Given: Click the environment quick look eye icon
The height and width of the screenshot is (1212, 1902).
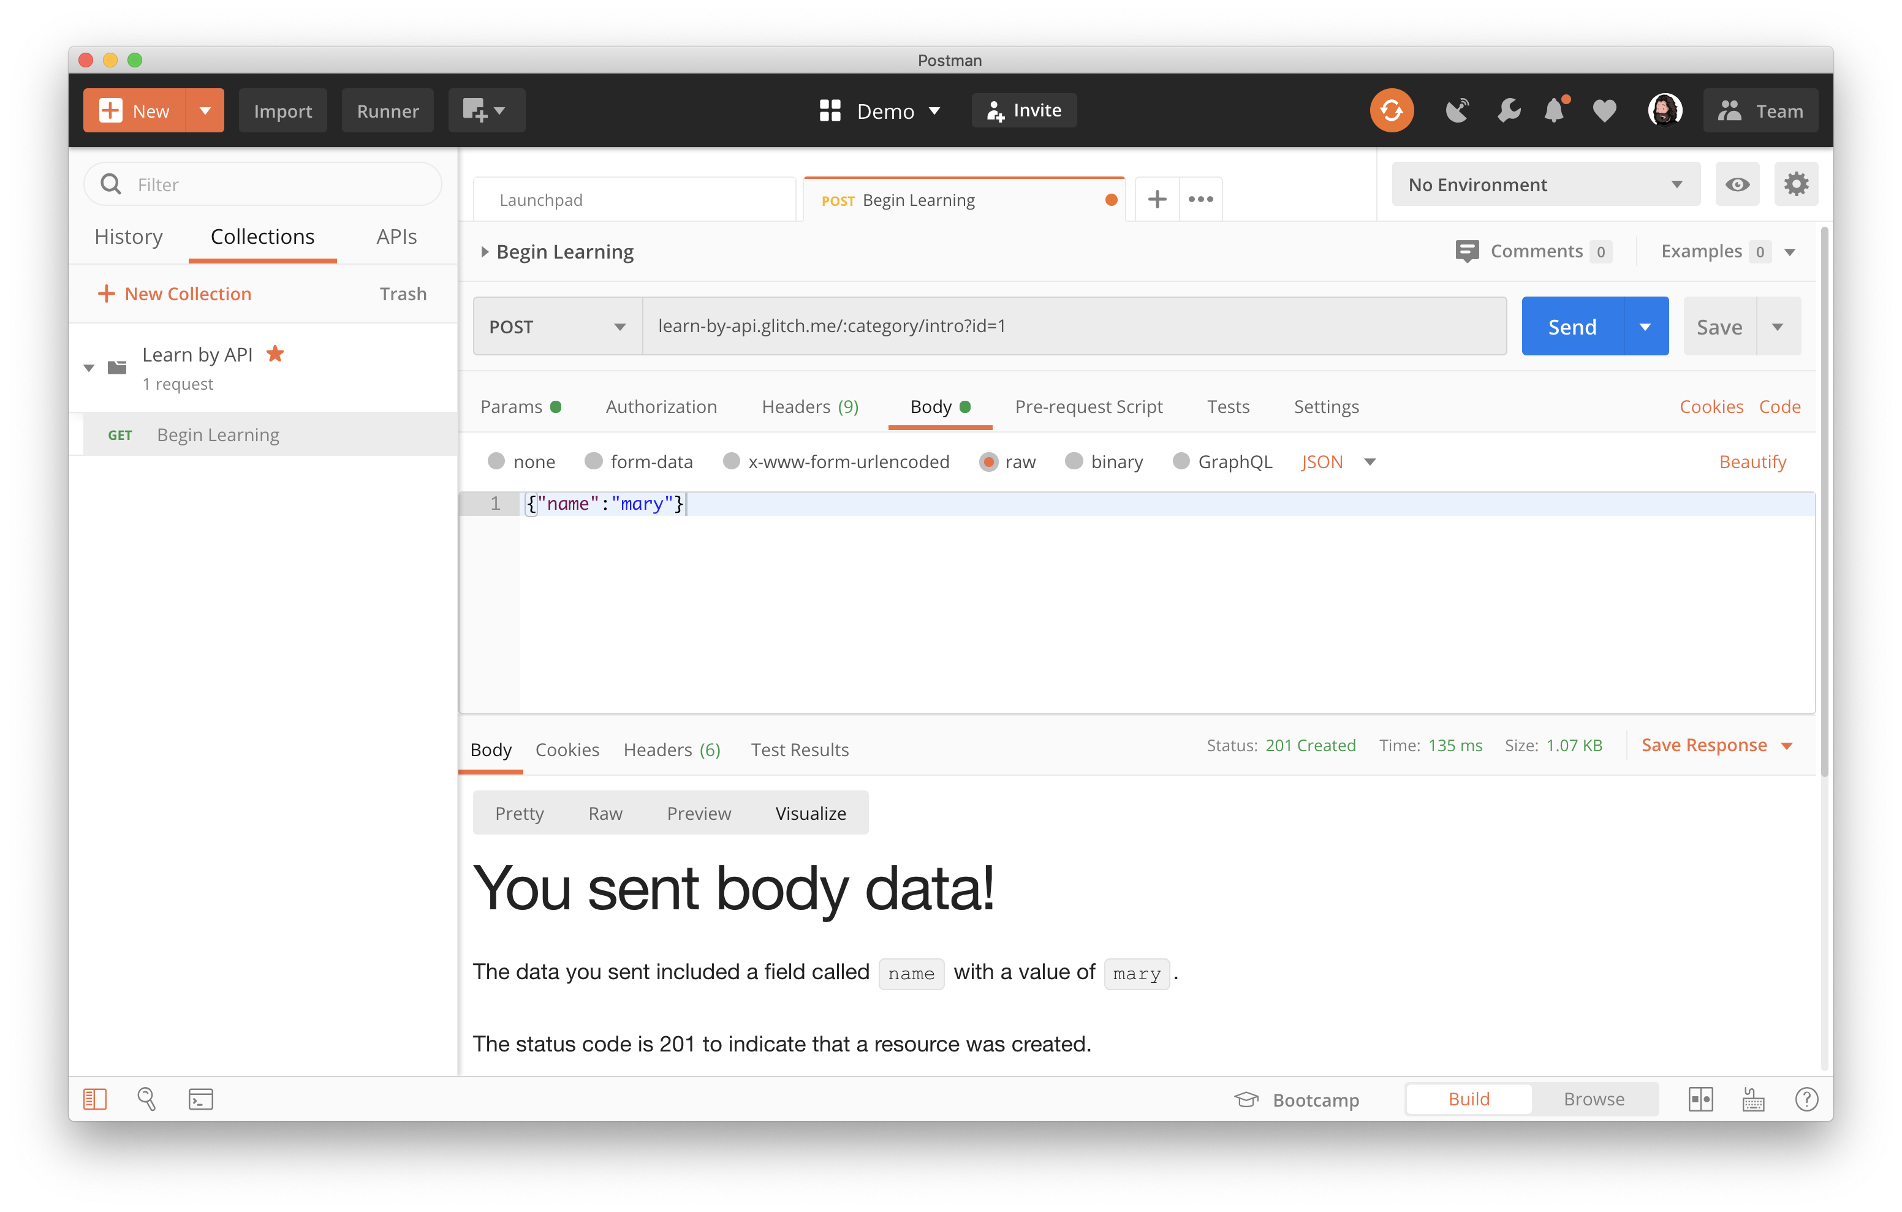Looking at the screenshot, I should [x=1737, y=185].
